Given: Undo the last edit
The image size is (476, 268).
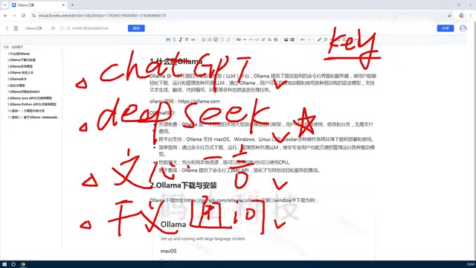Looking at the screenshot, I should coord(303,39).
